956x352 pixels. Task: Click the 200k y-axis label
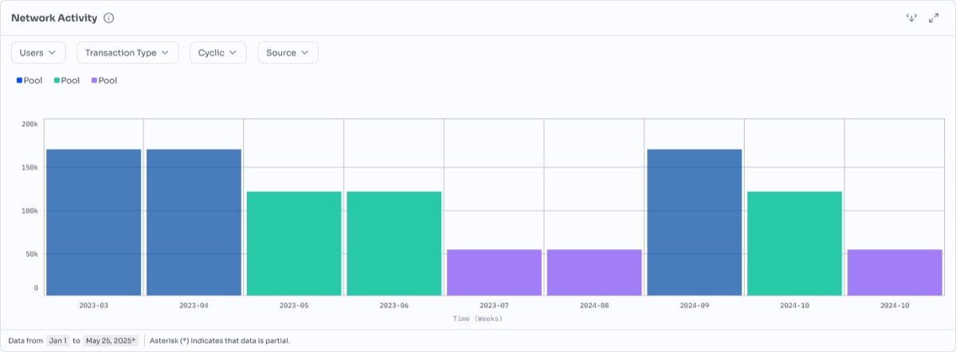click(x=29, y=124)
